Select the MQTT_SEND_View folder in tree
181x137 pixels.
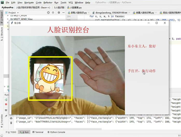[22, 19]
